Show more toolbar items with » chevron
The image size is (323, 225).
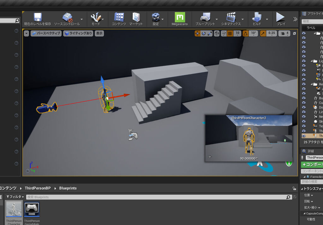(x=295, y=19)
